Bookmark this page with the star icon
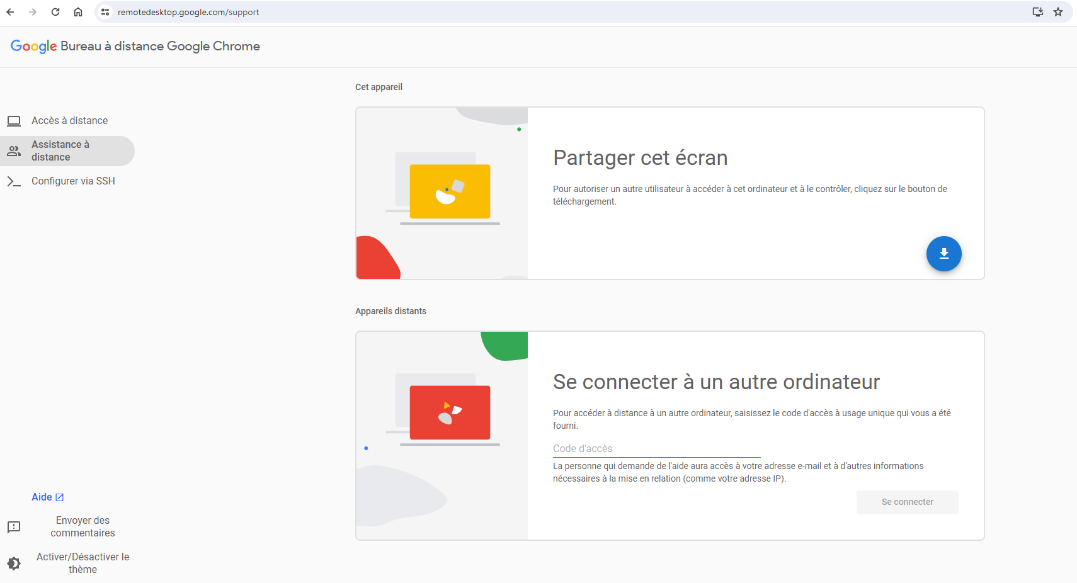The width and height of the screenshot is (1077, 583). [1058, 12]
